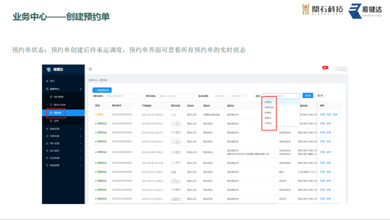Click the 业务中心 icon in sidebar

click(47, 89)
